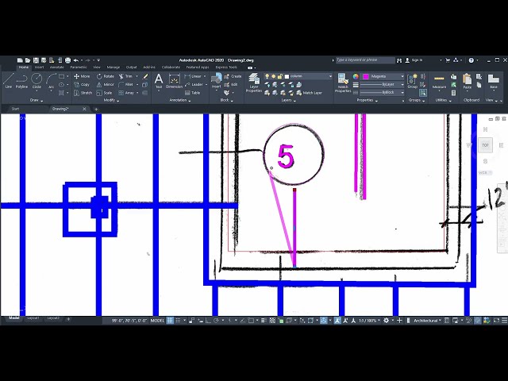Click Match Layer

309,93
